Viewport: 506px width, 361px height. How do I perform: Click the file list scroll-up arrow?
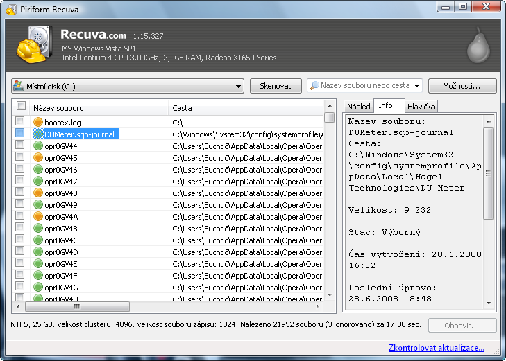point(330,106)
